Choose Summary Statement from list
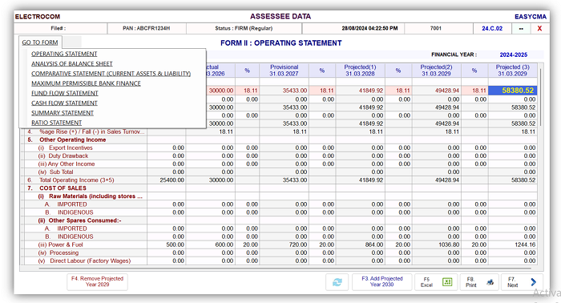The image size is (561, 303). (63, 113)
